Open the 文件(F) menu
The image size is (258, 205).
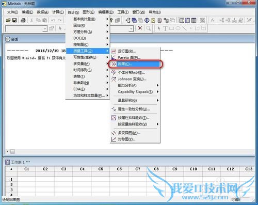coord(12,12)
